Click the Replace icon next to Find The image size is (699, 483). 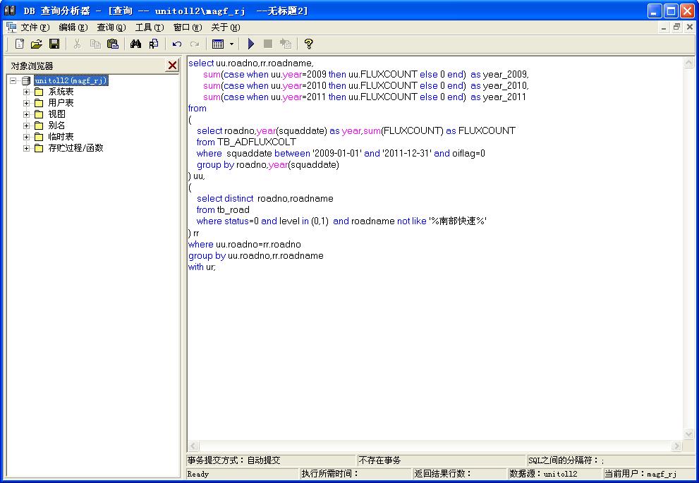(x=153, y=44)
